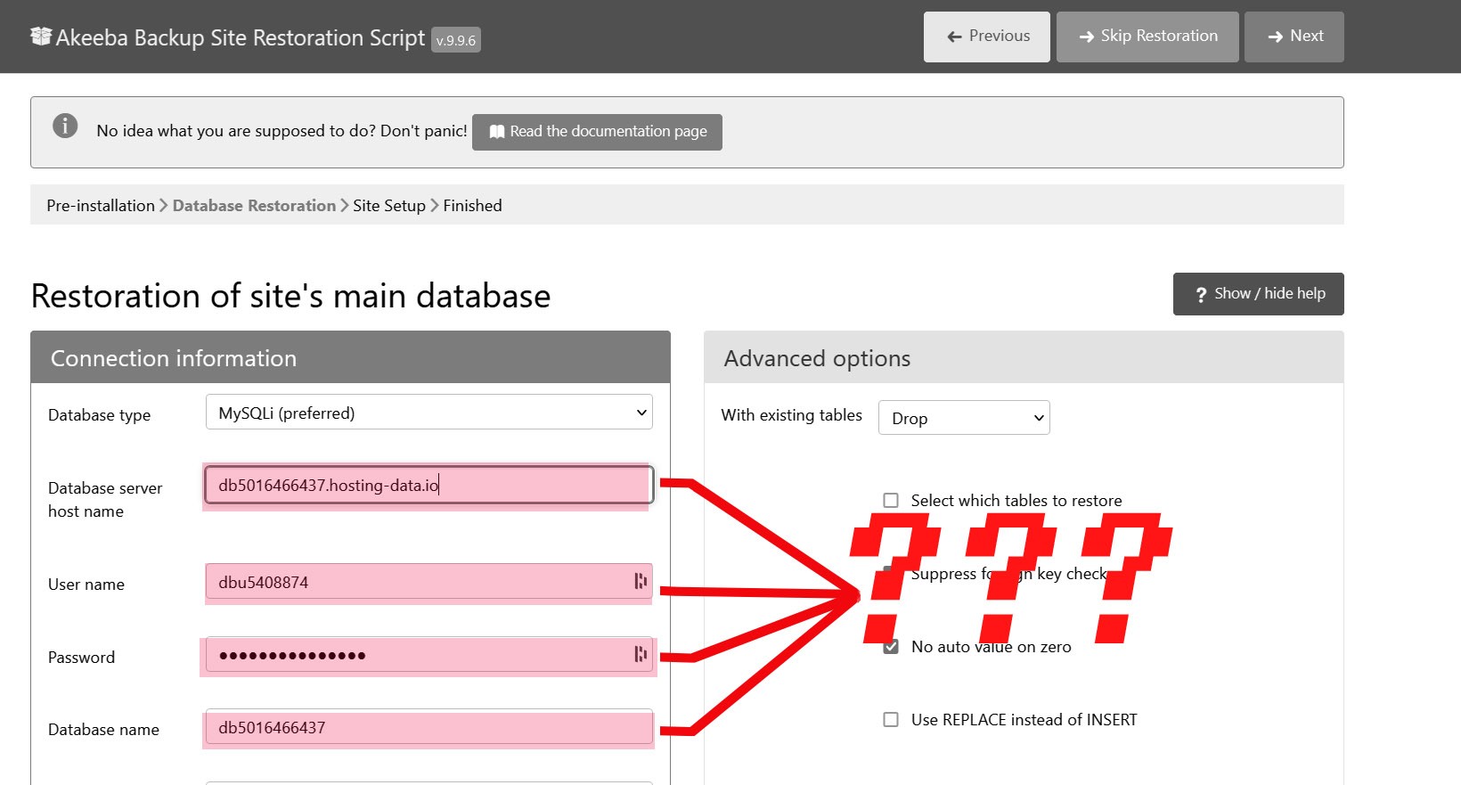This screenshot has height=785, width=1461.
Task: Open Read the documentation page
Action: 597,132
